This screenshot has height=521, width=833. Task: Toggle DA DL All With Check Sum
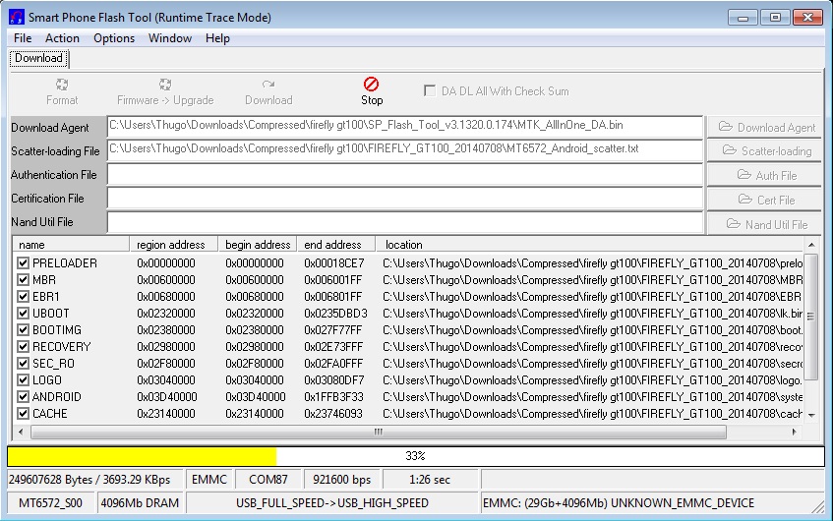point(429,90)
